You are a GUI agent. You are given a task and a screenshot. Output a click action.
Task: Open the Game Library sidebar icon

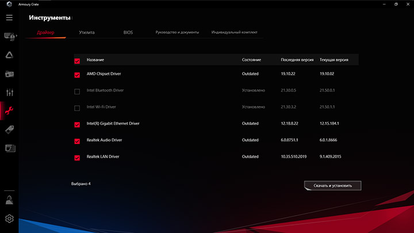[x=10, y=74]
